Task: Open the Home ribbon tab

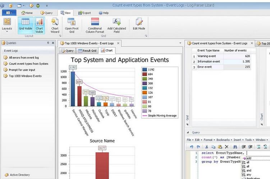Action: tap(27, 13)
